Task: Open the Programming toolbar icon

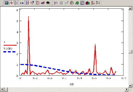Action: [x=37, y=3]
